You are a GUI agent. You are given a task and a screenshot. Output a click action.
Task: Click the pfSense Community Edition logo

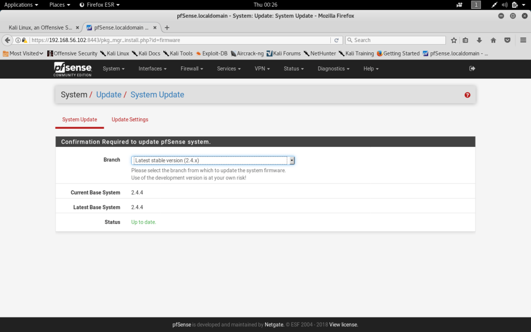(x=73, y=69)
